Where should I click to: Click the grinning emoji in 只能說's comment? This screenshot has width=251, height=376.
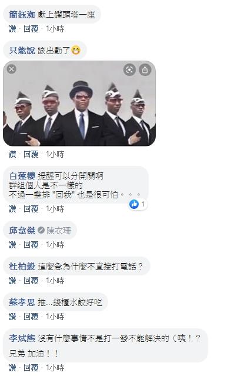[x=76, y=51]
